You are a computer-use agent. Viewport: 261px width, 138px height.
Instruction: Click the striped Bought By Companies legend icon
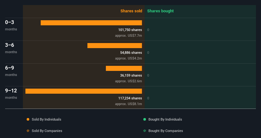(x=145, y=131)
